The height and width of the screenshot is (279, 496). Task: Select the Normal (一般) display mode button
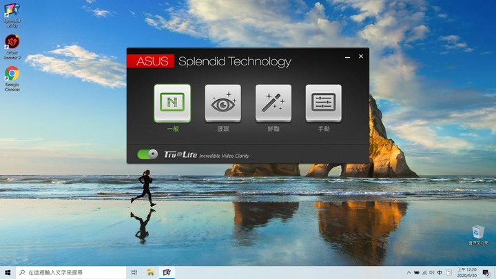[x=172, y=103]
